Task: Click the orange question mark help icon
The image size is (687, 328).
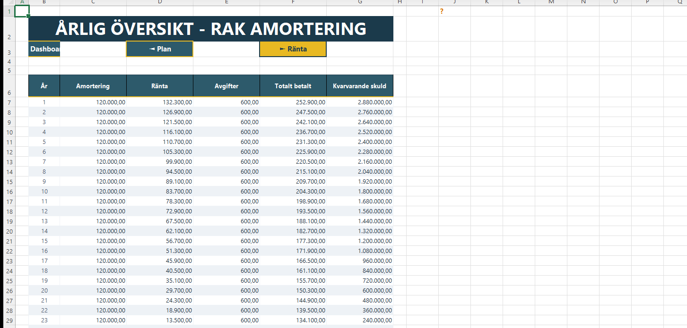Action: click(442, 12)
